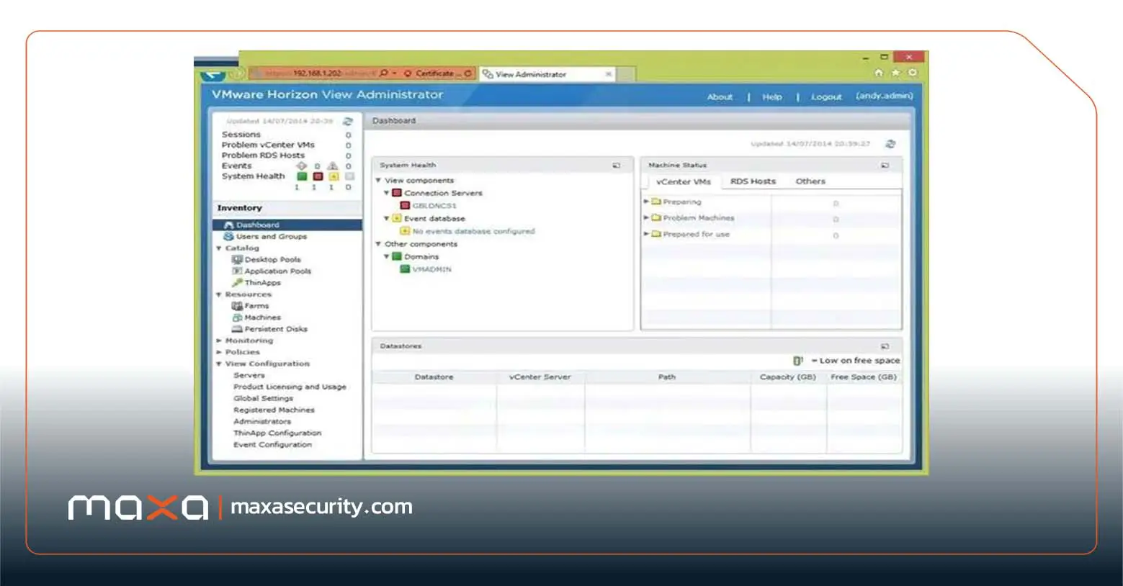Expand the Policies tree section
The width and height of the screenshot is (1123, 586).
click(219, 352)
